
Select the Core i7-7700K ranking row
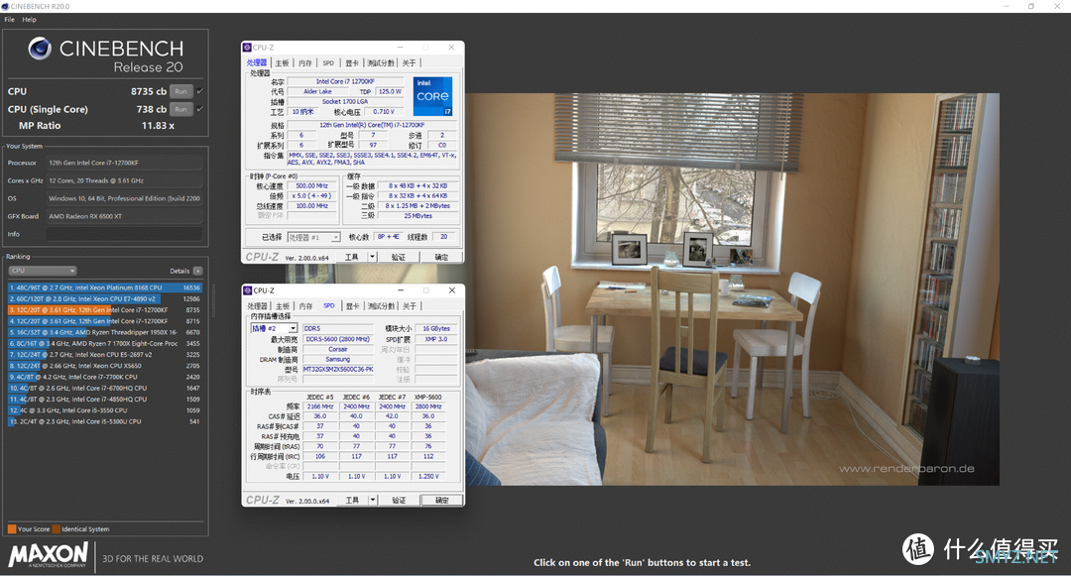coord(105,377)
